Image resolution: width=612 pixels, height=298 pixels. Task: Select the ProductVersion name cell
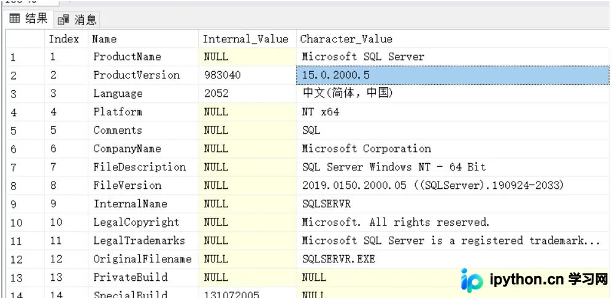tap(143, 75)
